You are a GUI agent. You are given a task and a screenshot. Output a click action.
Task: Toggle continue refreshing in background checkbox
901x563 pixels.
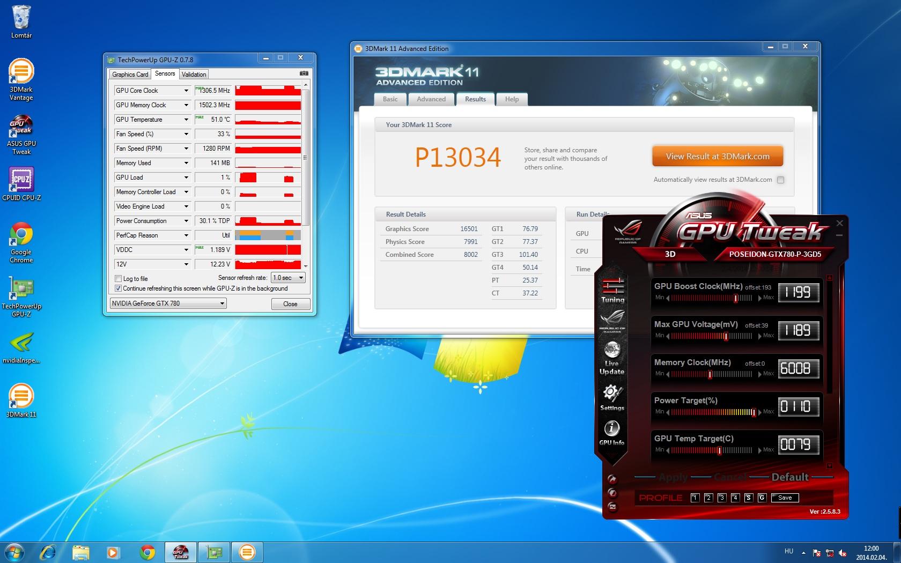point(118,288)
